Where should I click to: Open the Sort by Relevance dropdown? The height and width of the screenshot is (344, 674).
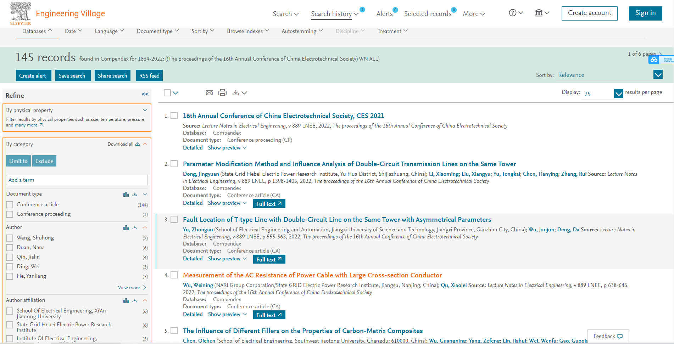tap(658, 75)
